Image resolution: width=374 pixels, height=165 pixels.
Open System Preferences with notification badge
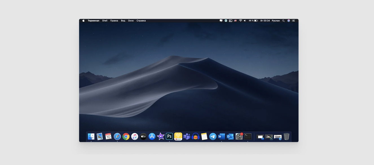pos(239,137)
